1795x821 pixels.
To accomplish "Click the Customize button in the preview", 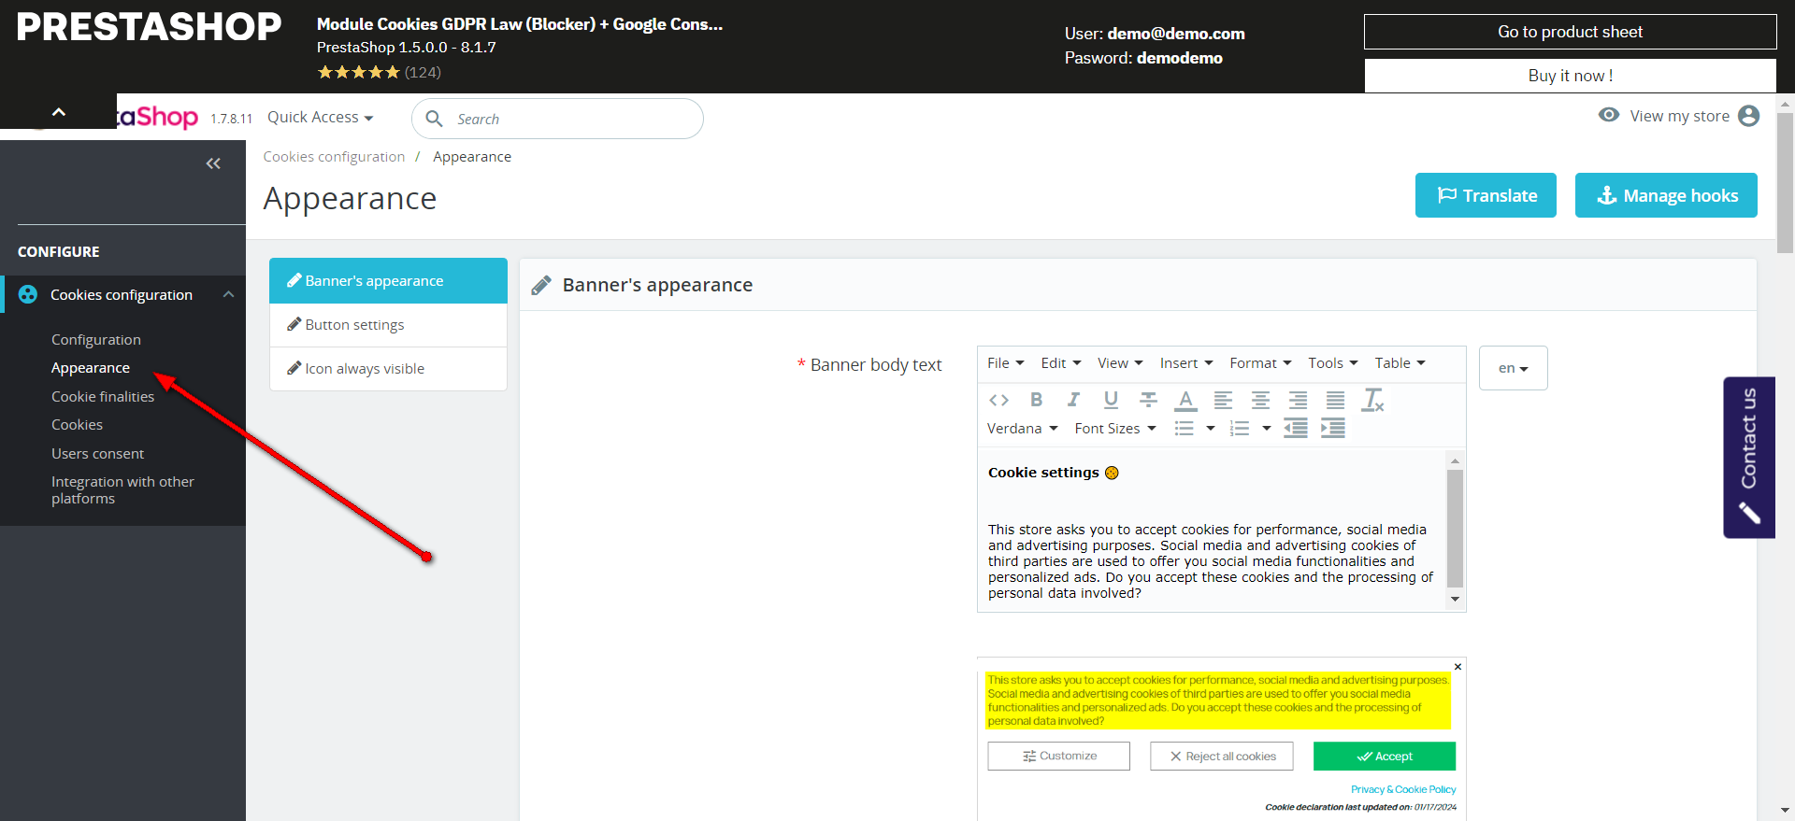I will click(1059, 756).
